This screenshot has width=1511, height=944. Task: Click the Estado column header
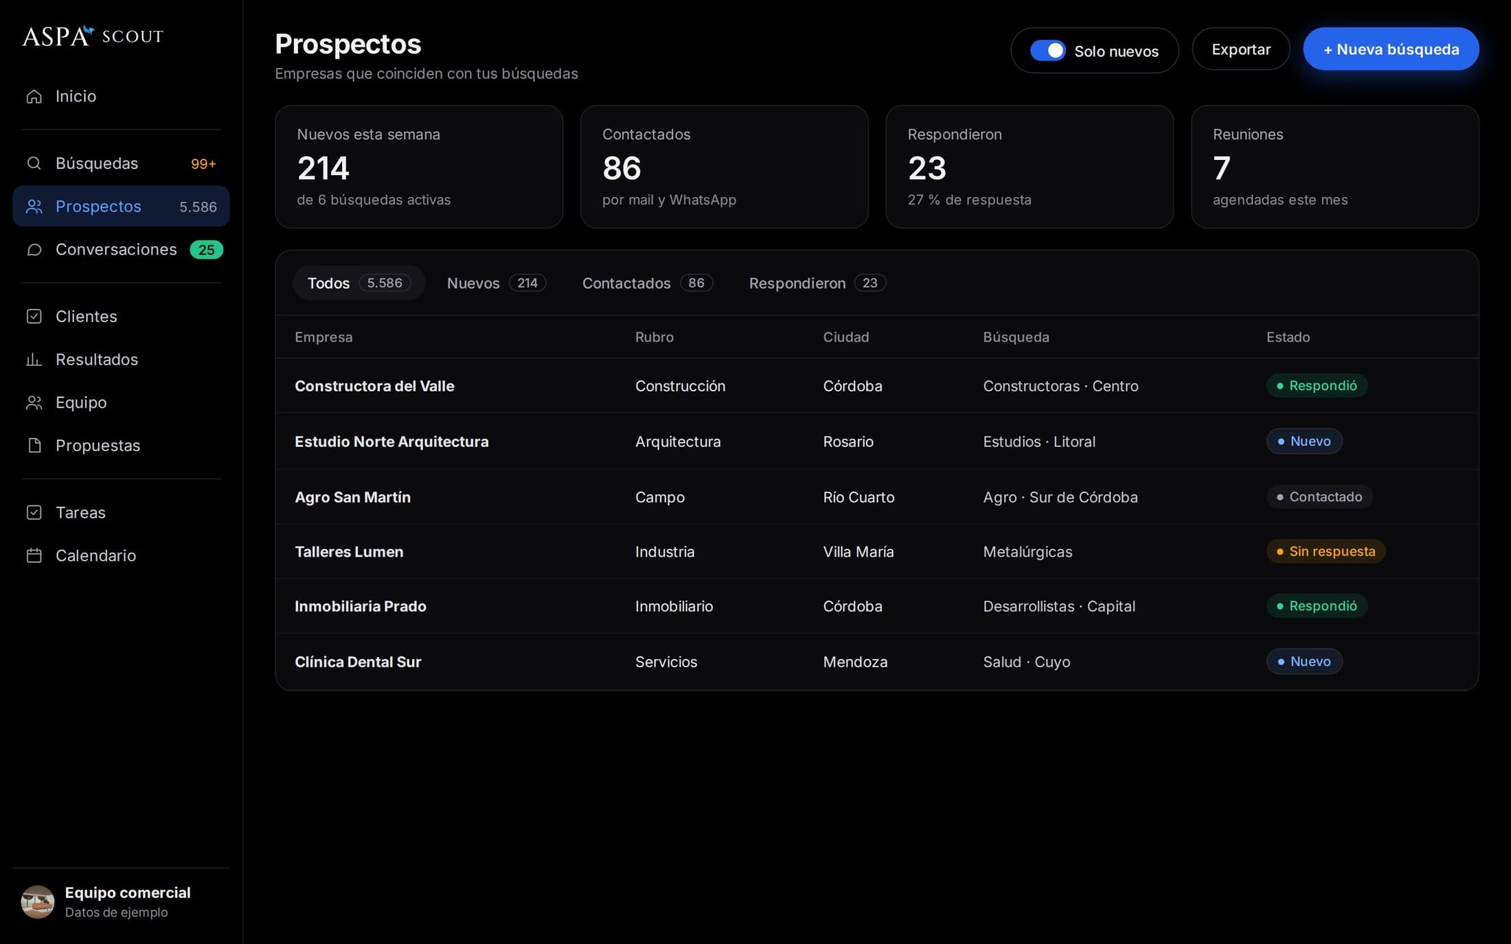(x=1288, y=337)
